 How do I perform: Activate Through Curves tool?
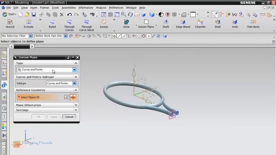69,25
